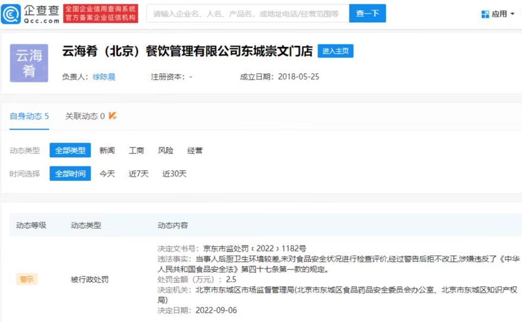Filter dynamics by 经营
The width and height of the screenshot is (522, 322).
195,150
